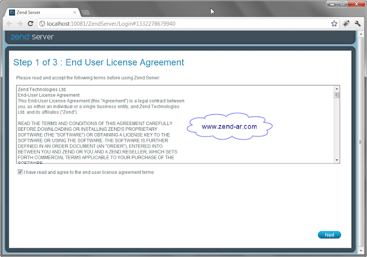The width and height of the screenshot is (367, 257).
Task: Click the Next button
Action: [329, 235]
